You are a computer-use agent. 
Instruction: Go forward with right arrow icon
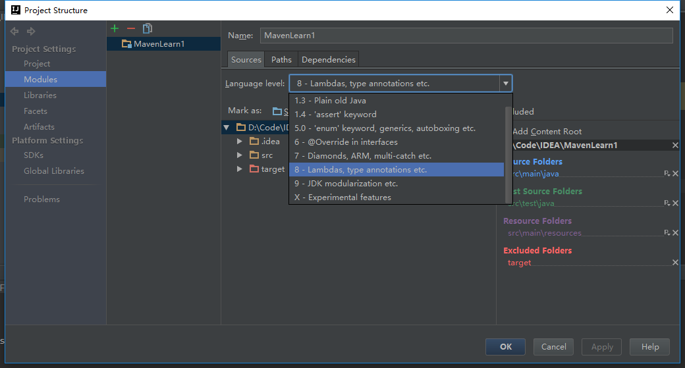(x=31, y=31)
